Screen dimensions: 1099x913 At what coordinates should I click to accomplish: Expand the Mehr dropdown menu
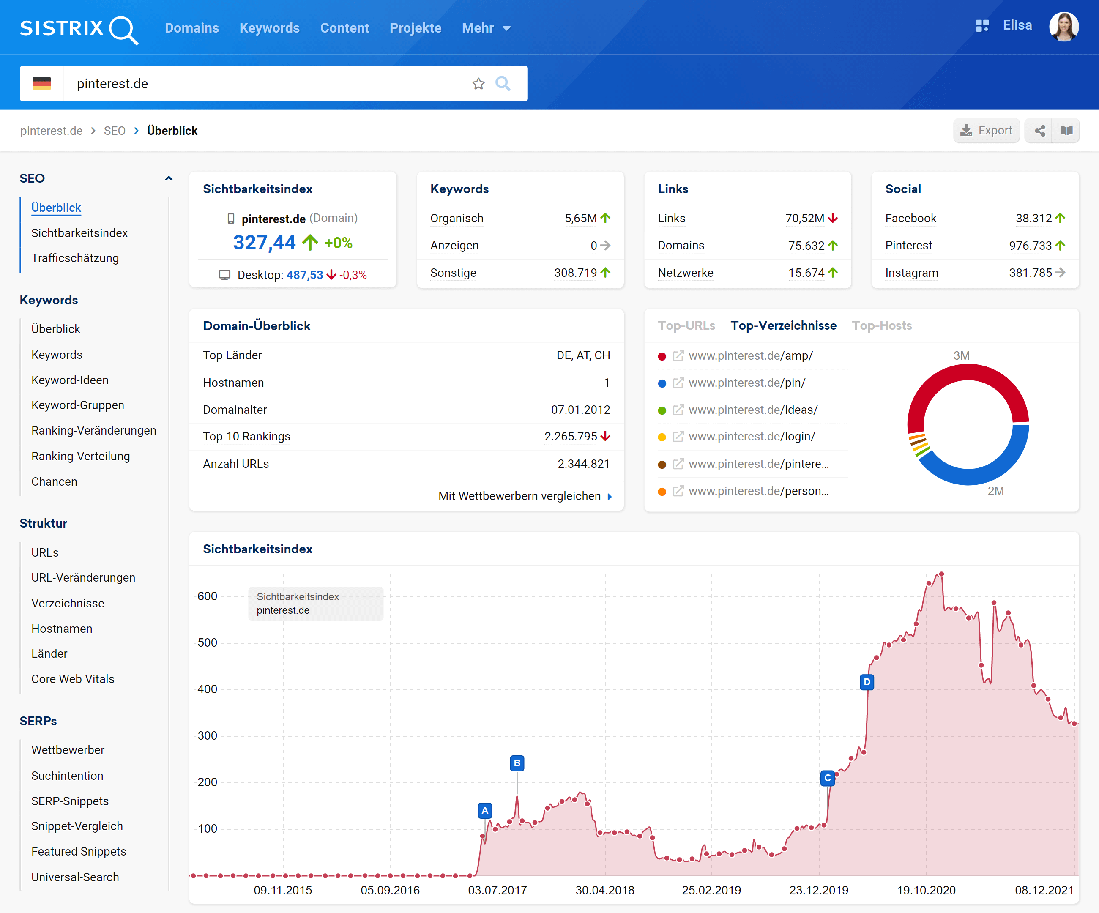(486, 28)
